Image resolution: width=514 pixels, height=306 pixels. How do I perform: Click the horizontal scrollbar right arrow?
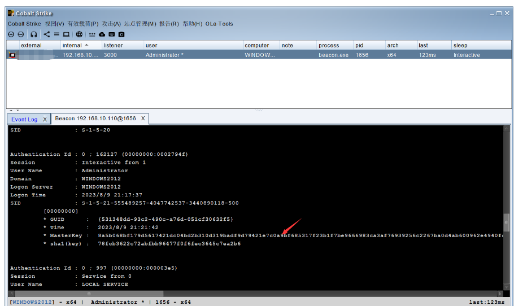(500, 294)
